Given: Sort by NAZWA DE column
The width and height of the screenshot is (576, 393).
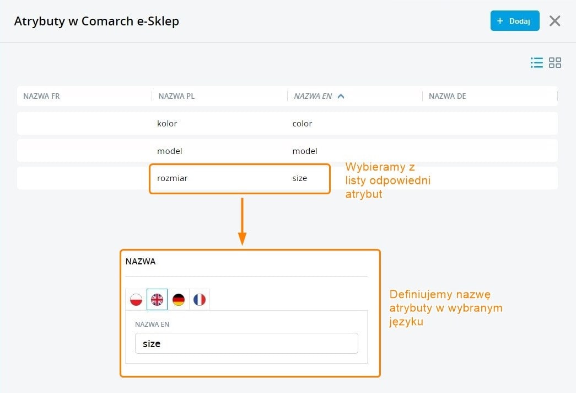Looking at the screenshot, I should [x=447, y=96].
